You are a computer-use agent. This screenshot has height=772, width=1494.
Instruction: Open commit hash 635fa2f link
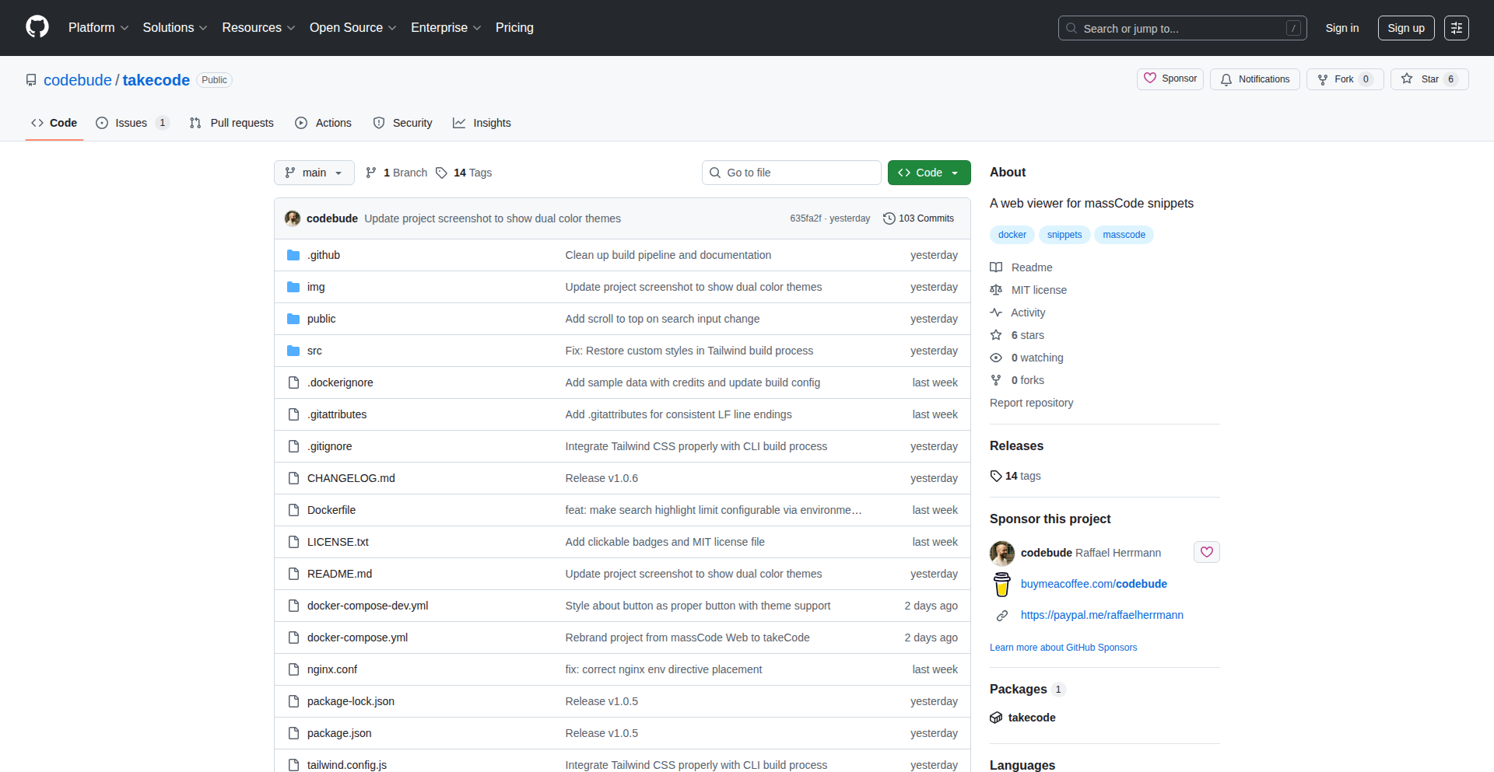(805, 218)
